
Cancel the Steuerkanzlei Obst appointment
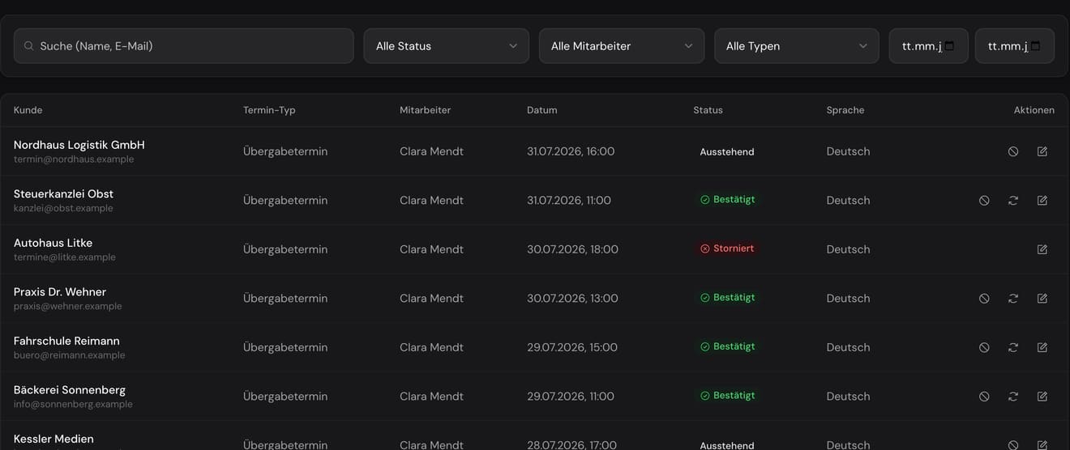[x=984, y=200]
